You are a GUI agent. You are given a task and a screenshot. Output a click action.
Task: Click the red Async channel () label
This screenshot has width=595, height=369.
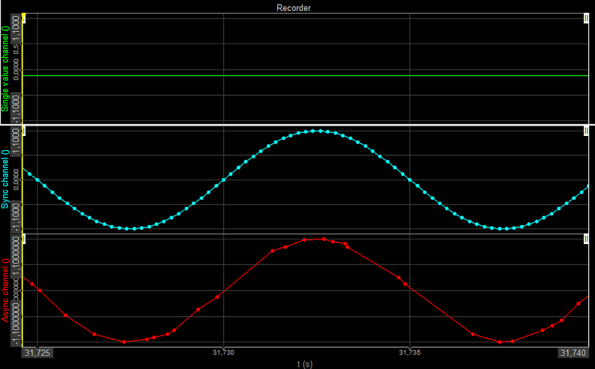coord(5,291)
